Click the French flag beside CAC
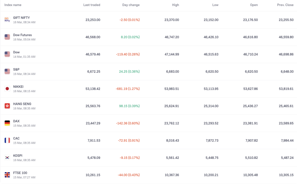Viewport: 297px width, 187px height. (x=7, y=140)
